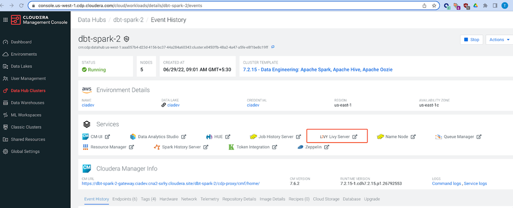Screen dimensions: 513x208
Task: Open Command logs link
Action: click(x=447, y=183)
